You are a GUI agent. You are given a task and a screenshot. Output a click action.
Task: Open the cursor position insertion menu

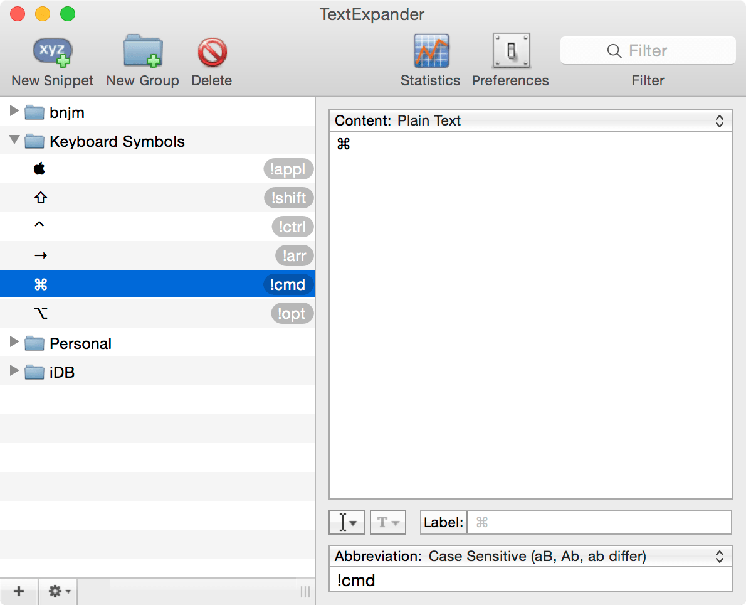pyautogui.click(x=346, y=522)
